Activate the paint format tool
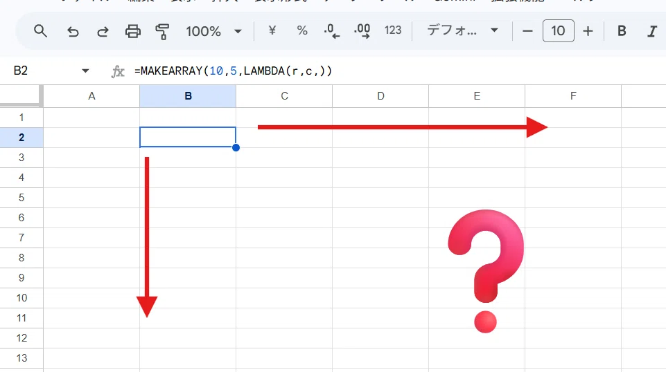This screenshot has height=372, width=666. pos(162,31)
